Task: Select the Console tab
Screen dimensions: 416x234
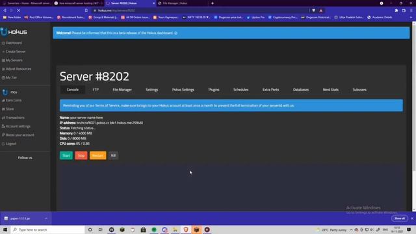Action: tap(73, 90)
